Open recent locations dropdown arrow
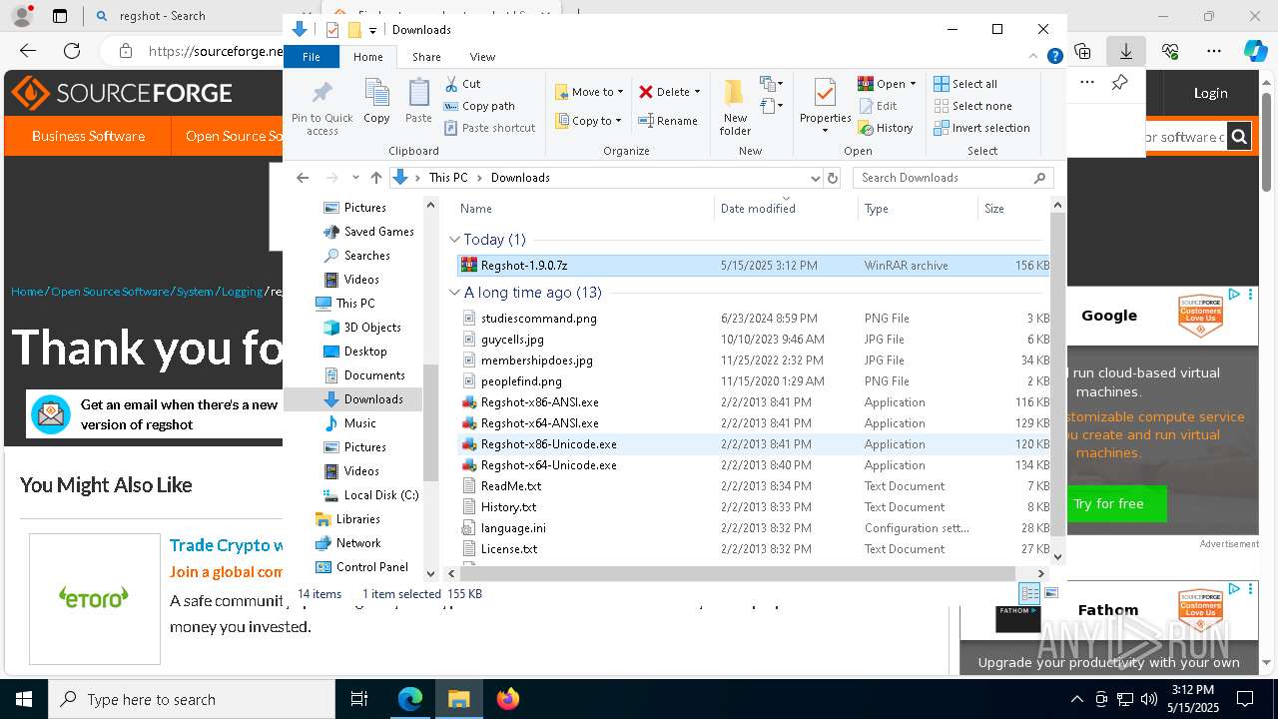The width and height of the screenshot is (1278, 719). click(355, 178)
